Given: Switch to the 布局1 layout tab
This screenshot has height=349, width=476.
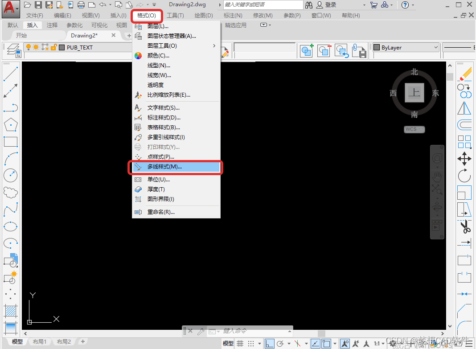Looking at the screenshot, I should point(40,342).
